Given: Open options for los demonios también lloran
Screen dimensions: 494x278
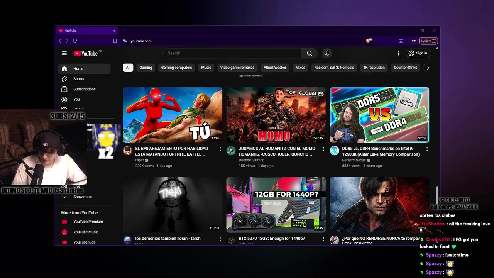Looking at the screenshot, I should 220,239.
